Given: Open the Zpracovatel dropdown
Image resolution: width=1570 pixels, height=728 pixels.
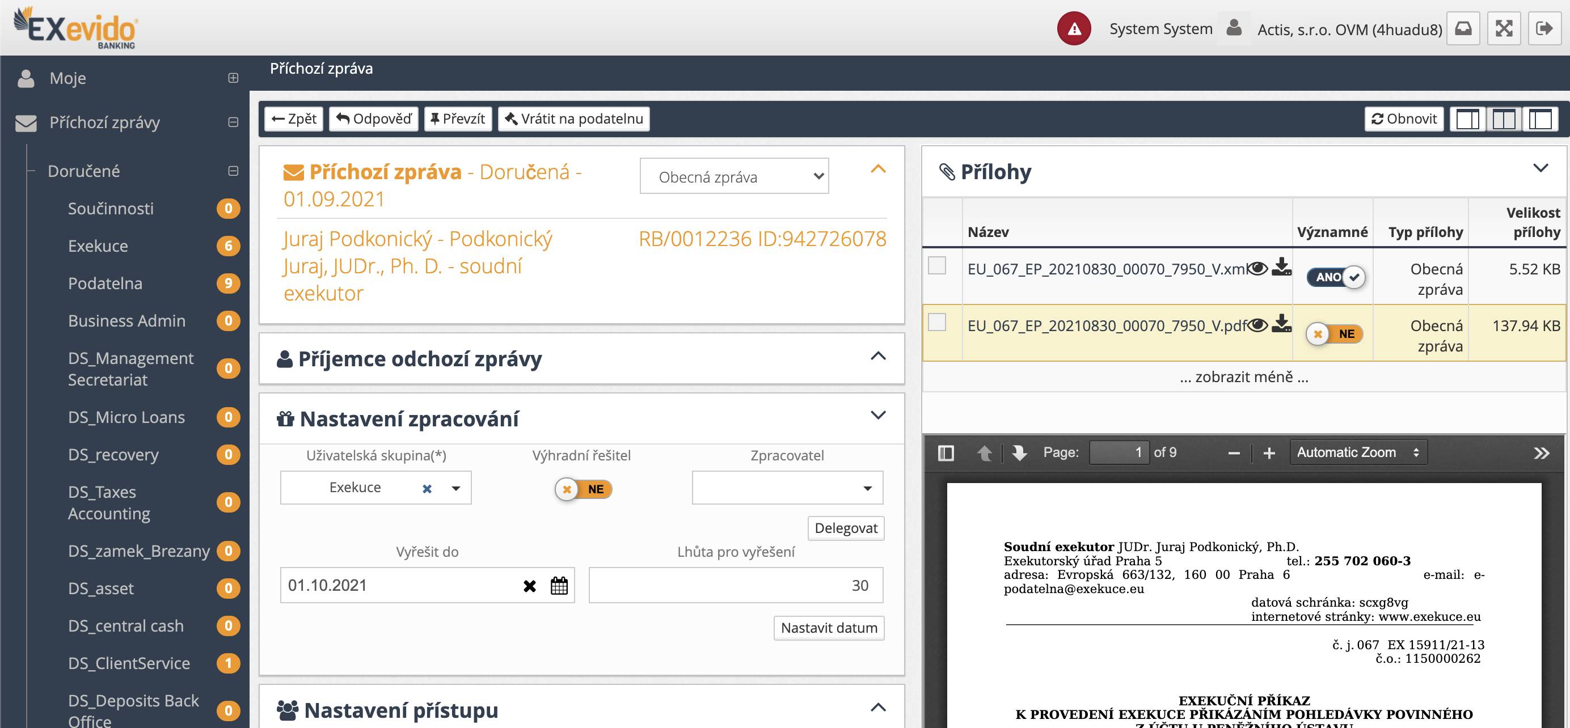Looking at the screenshot, I should pyautogui.click(x=787, y=488).
